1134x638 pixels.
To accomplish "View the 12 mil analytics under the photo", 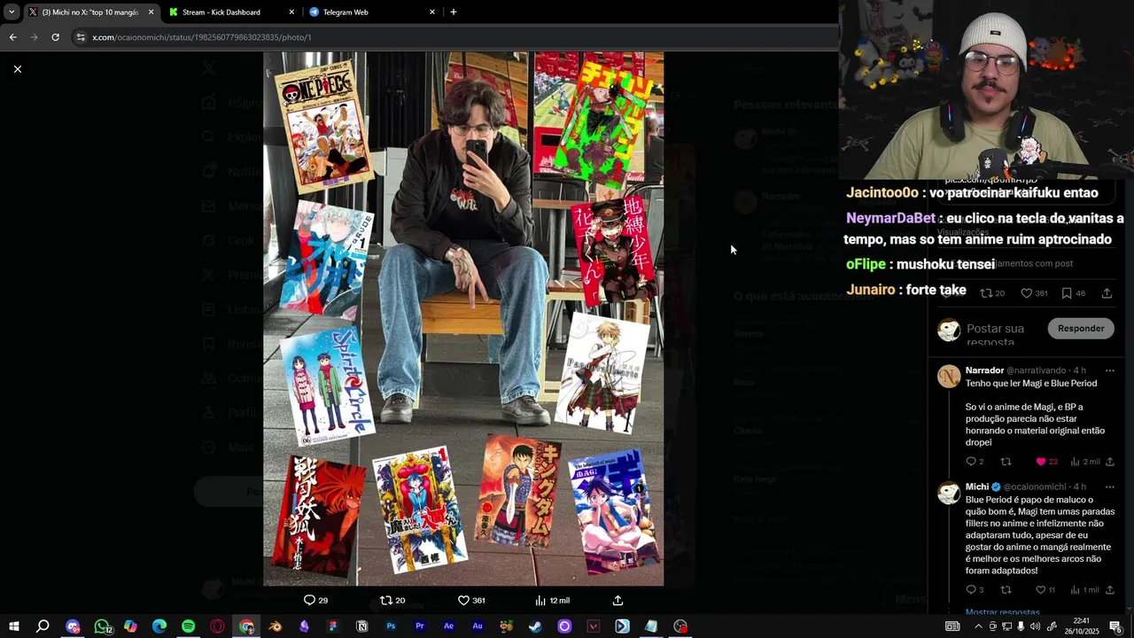I will coord(552,600).
